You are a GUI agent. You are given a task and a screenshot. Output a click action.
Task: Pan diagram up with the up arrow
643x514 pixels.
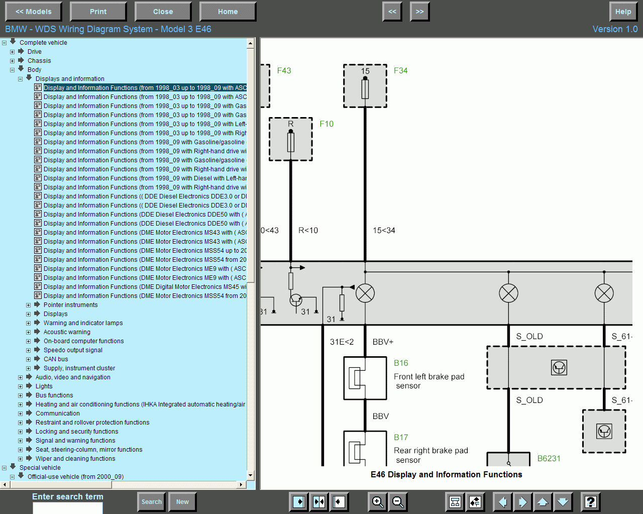pyautogui.click(x=543, y=501)
